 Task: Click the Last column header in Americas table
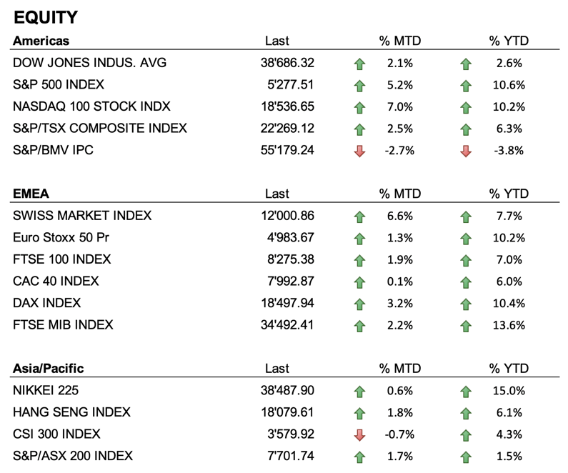277,41
